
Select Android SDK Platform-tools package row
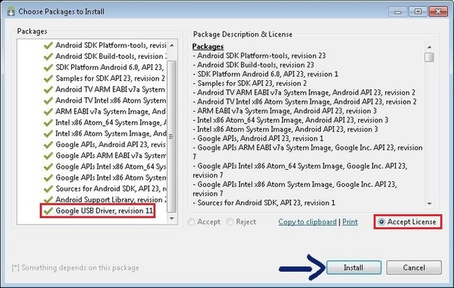coord(111,46)
